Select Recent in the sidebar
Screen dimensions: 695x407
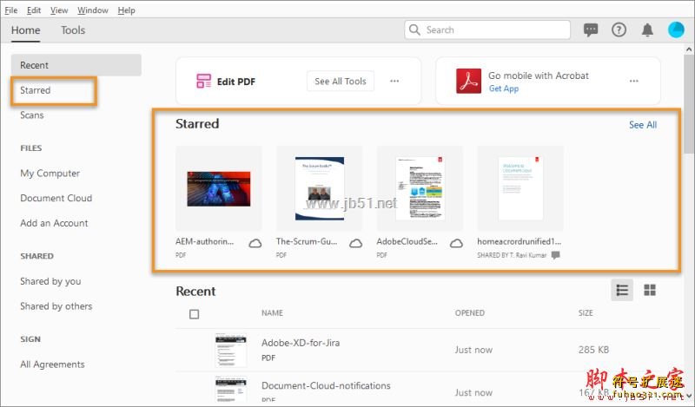pyautogui.click(x=76, y=65)
